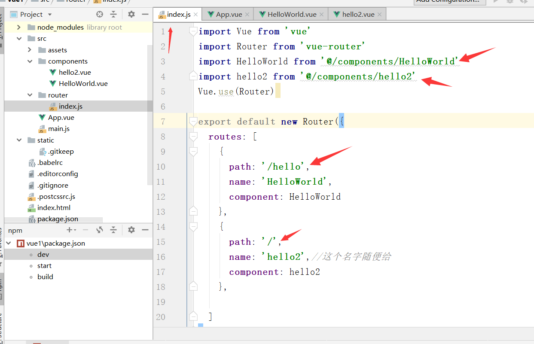The image size is (534, 344).
Task: Click index.js breadcrumb in navigation bar
Action: click(x=114, y=1)
